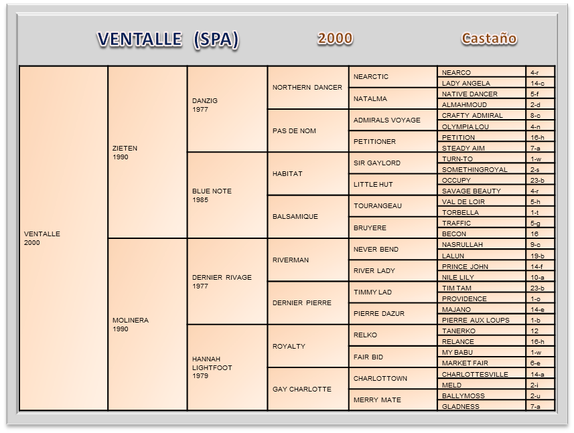Screen dimensions: 574x433
Task: Click the CHARLOTTOWN cell
Action: (392, 378)
